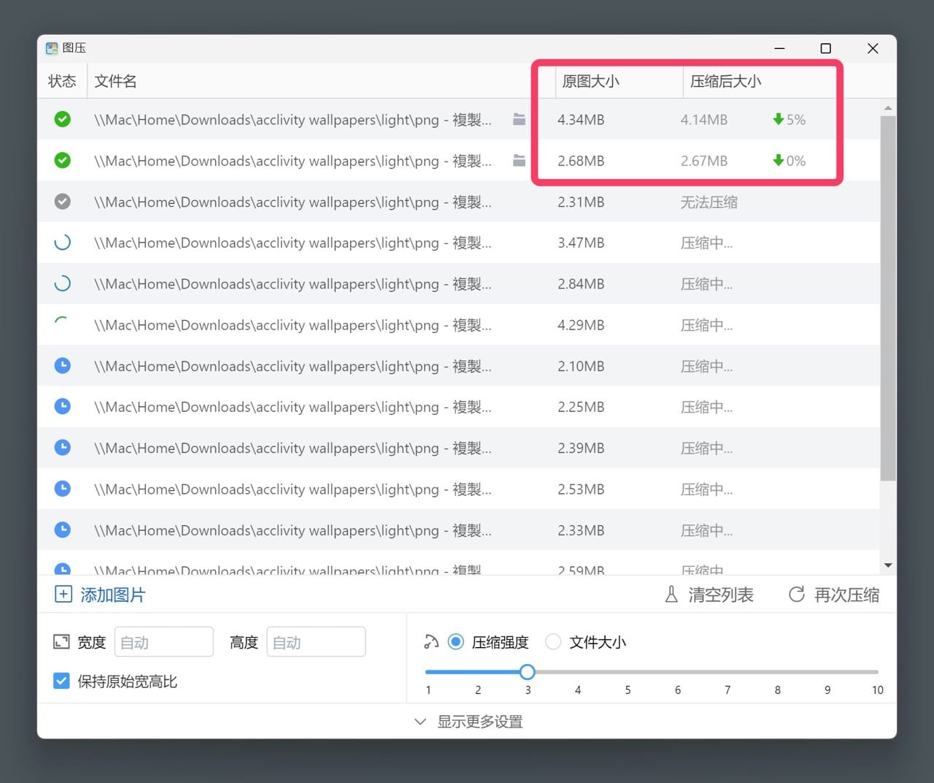The width and height of the screenshot is (934, 783).
Task: Click the green check status icon for 4.34MB row
Action: pos(63,119)
